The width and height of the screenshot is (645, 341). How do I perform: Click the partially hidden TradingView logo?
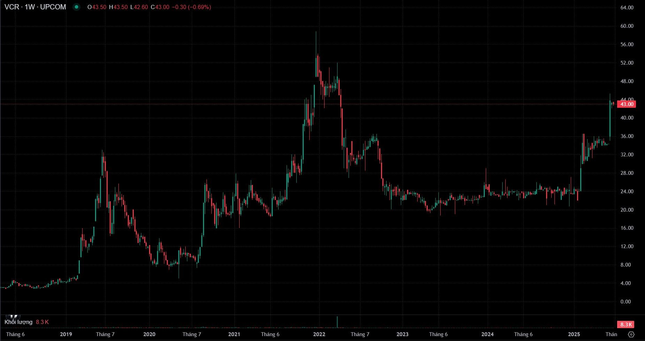pyautogui.click(x=14, y=316)
